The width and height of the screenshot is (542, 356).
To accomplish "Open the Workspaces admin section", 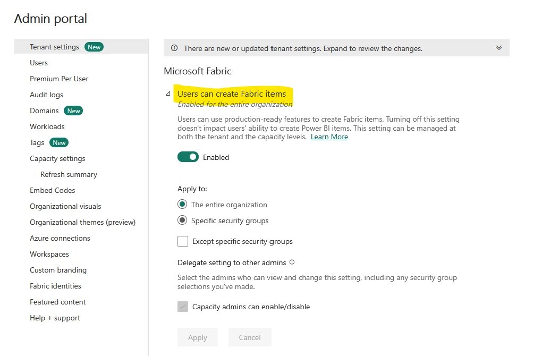I will coord(49,254).
